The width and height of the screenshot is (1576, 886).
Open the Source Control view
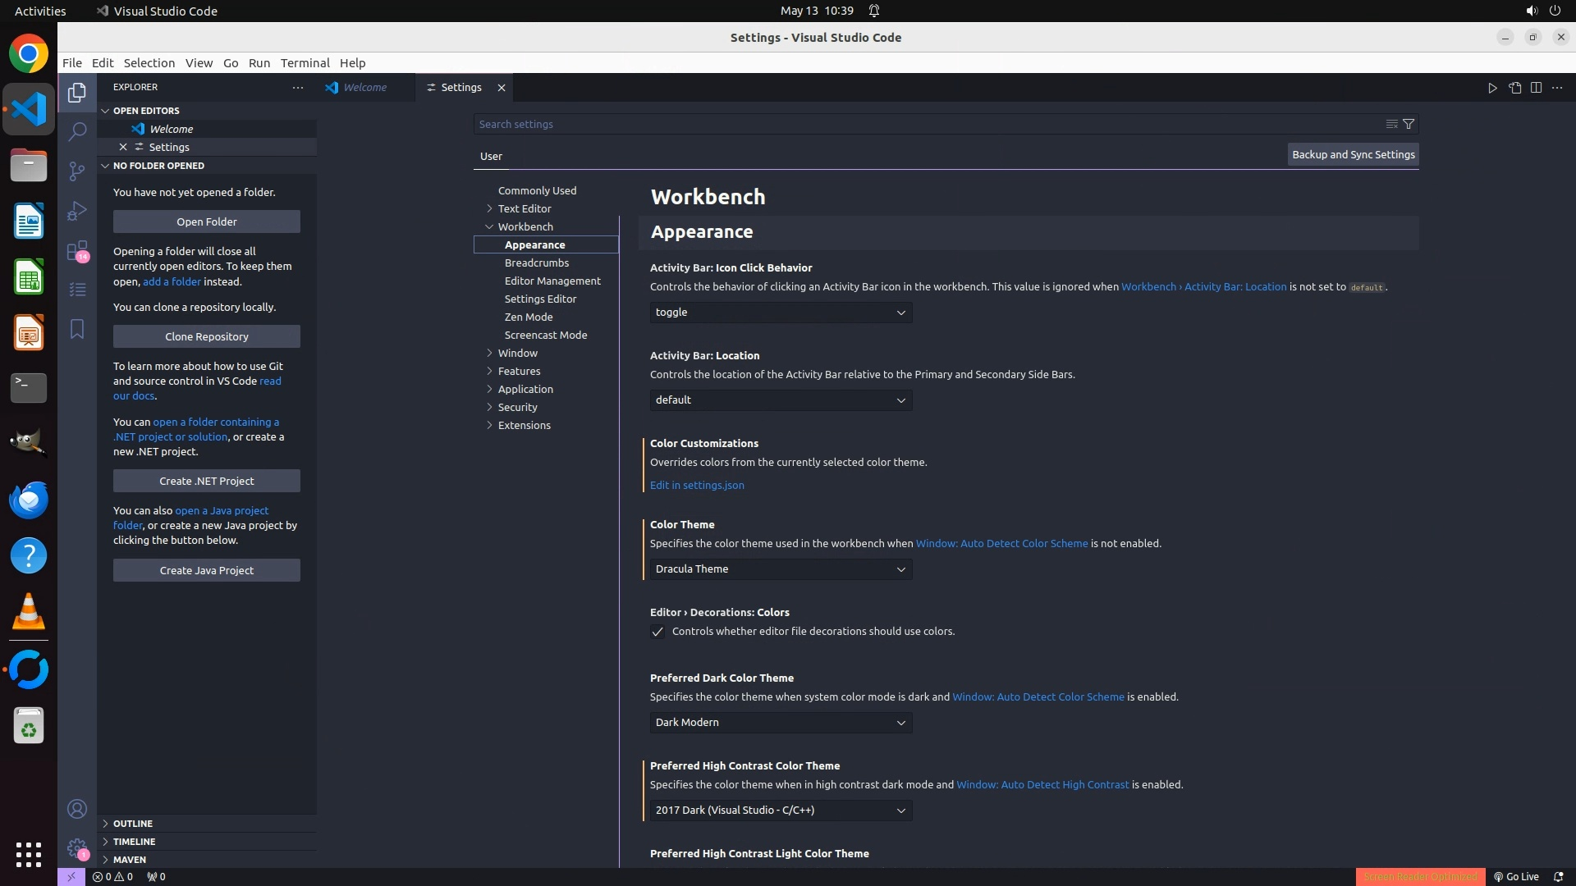pyautogui.click(x=77, y=171)
